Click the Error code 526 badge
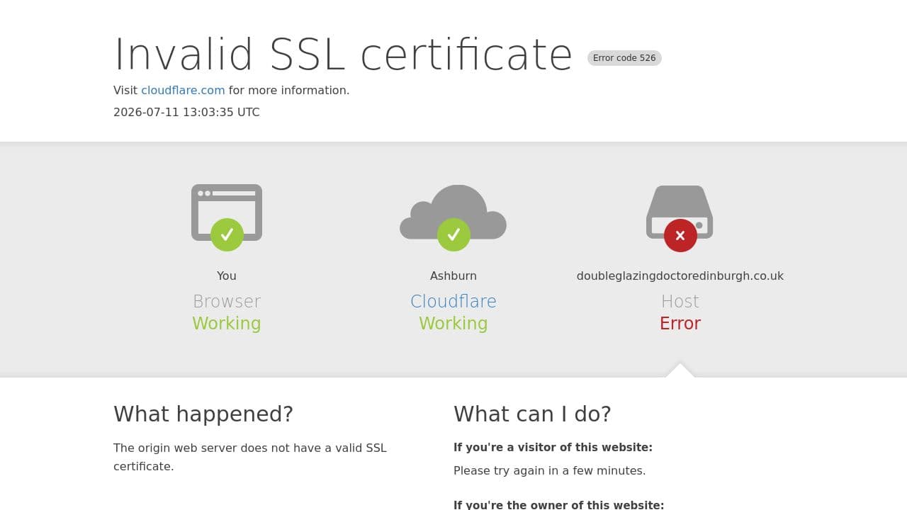907x510 pixels. coord(624,58)
